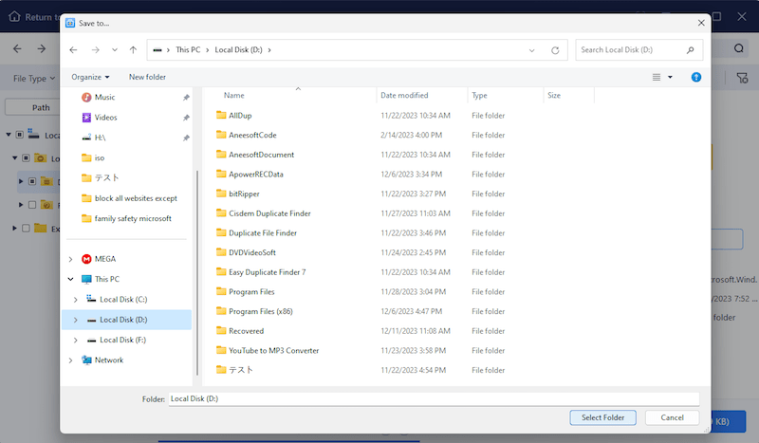Select the DVDVideoSoft folder
The image size is (759, 443).
(246, 252)
